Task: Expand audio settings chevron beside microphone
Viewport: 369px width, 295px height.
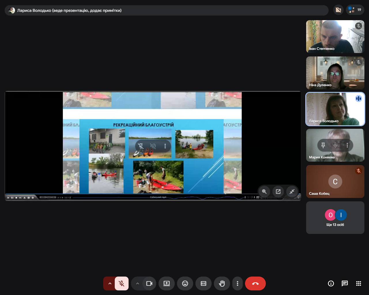Action: click(110, 283)
